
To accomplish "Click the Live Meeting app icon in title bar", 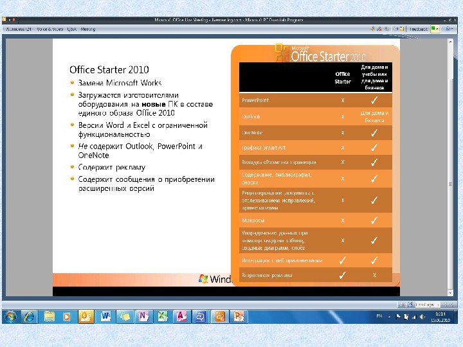I will point(5,20).
